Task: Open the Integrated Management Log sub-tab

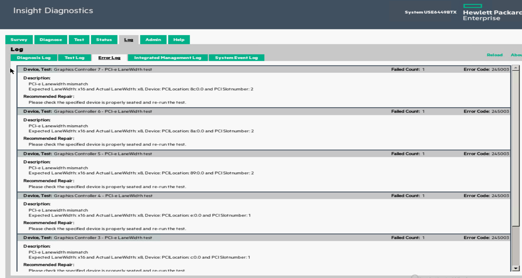Action: [x=168, y=58]
